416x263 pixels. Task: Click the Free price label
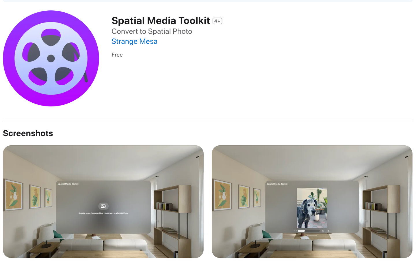tap(117, 55)
